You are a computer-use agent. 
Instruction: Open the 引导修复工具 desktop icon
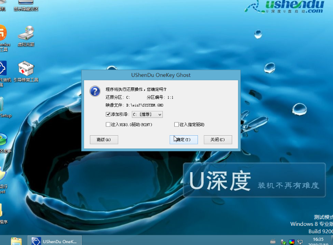pyautogui.click(x=26, y=71)
